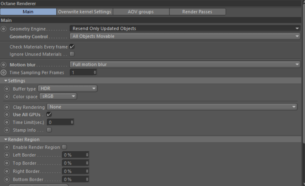The image size is (305, 186).
Task: Collapse the Settings section
Action: coord(6,81)
